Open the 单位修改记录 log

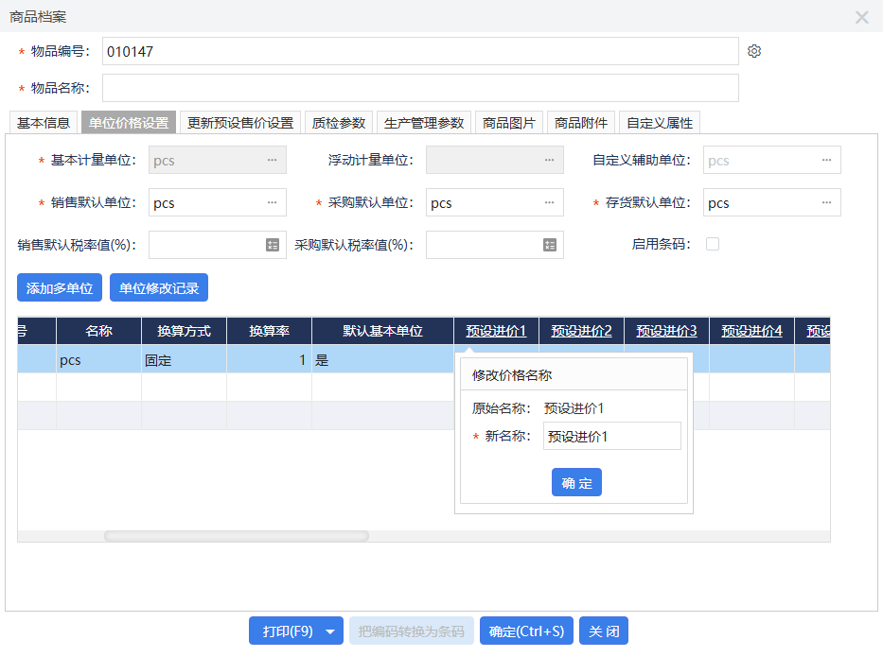tap(158, 288)
